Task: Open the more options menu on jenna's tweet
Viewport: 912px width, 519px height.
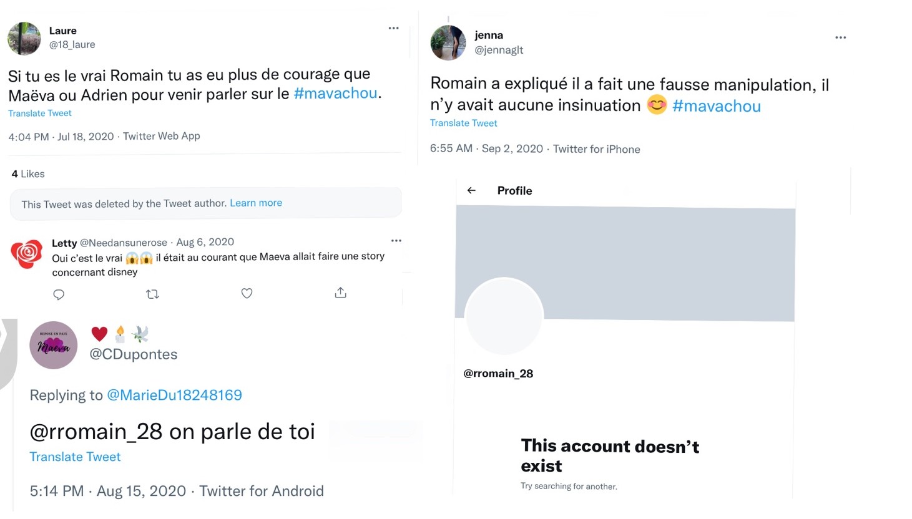Action: (x=840, y=37)
